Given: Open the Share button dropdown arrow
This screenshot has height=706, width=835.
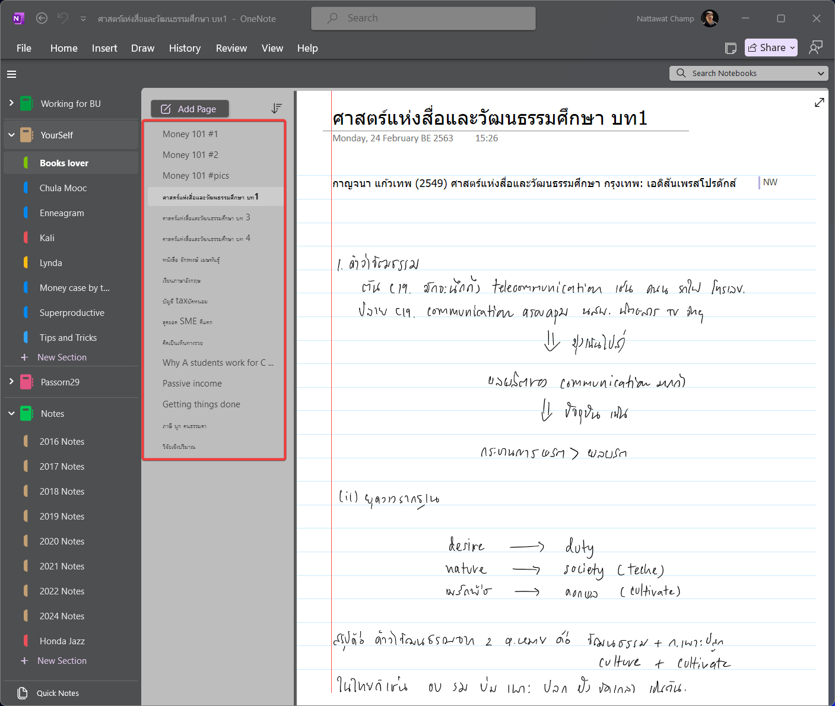Looking at the screenshot, I should coord(793,48).
